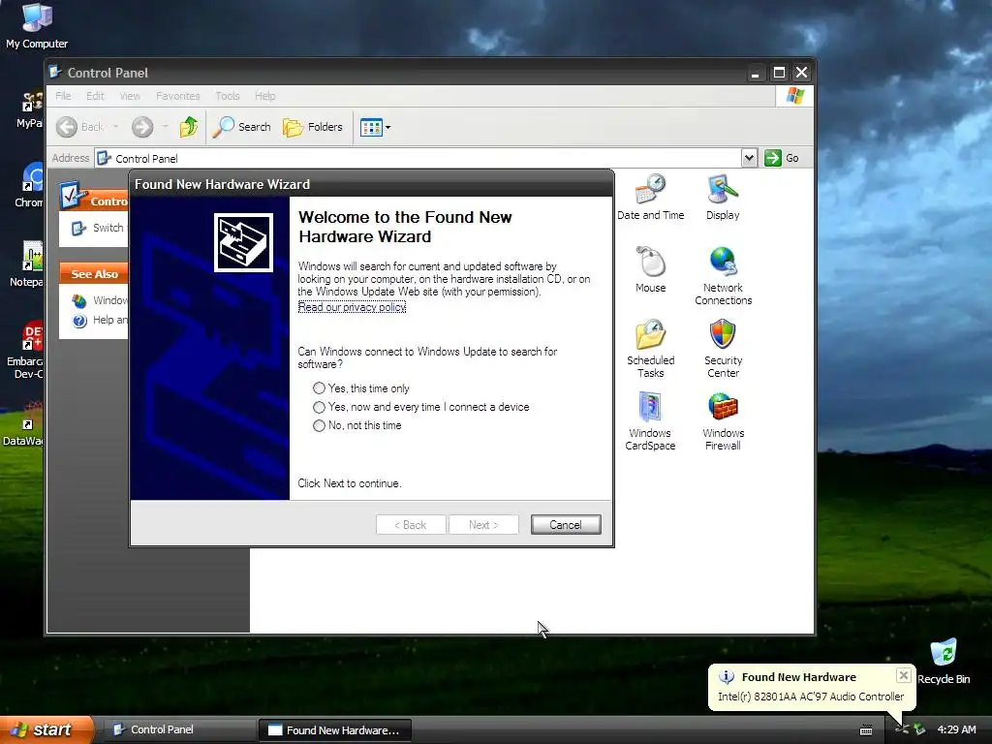Open the View menu
Image resolution: width=992 pixels, height=744 pixels.
click(x=130, y=96)
